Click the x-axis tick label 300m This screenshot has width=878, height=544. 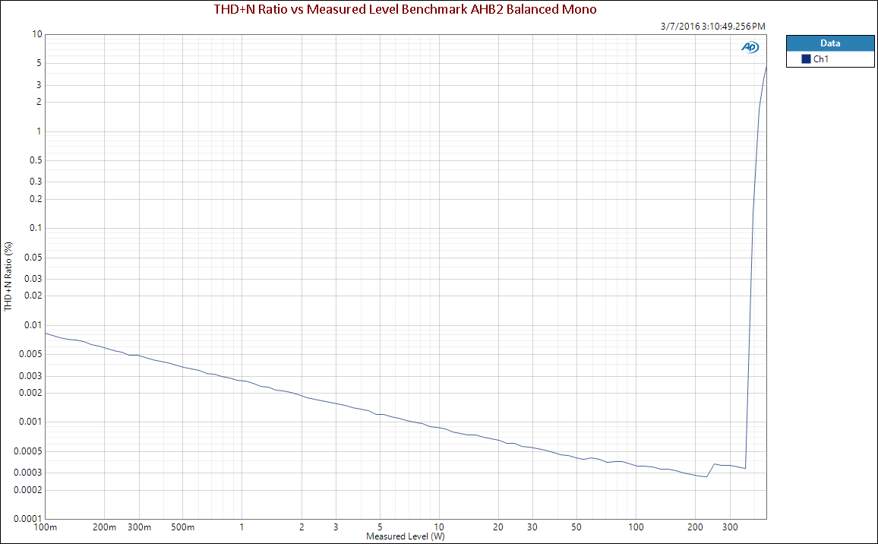click(140, 527)
